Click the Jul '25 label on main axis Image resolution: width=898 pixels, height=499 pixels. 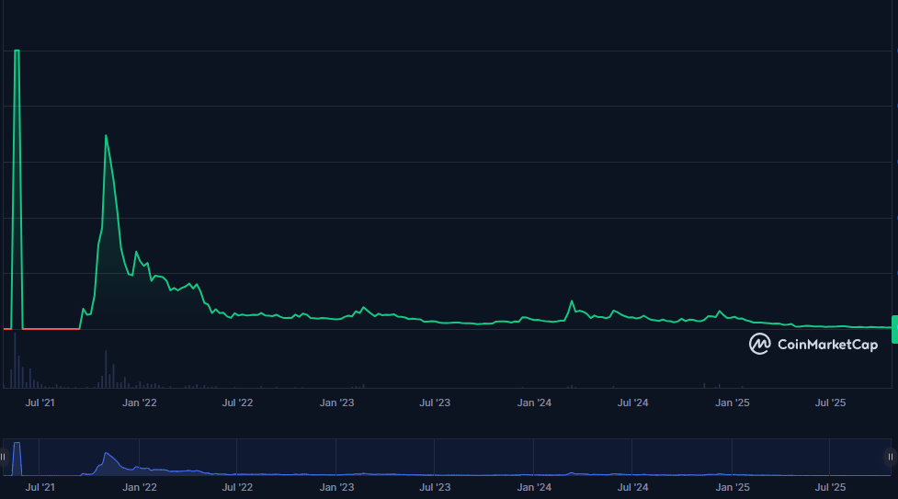point(831,403)
